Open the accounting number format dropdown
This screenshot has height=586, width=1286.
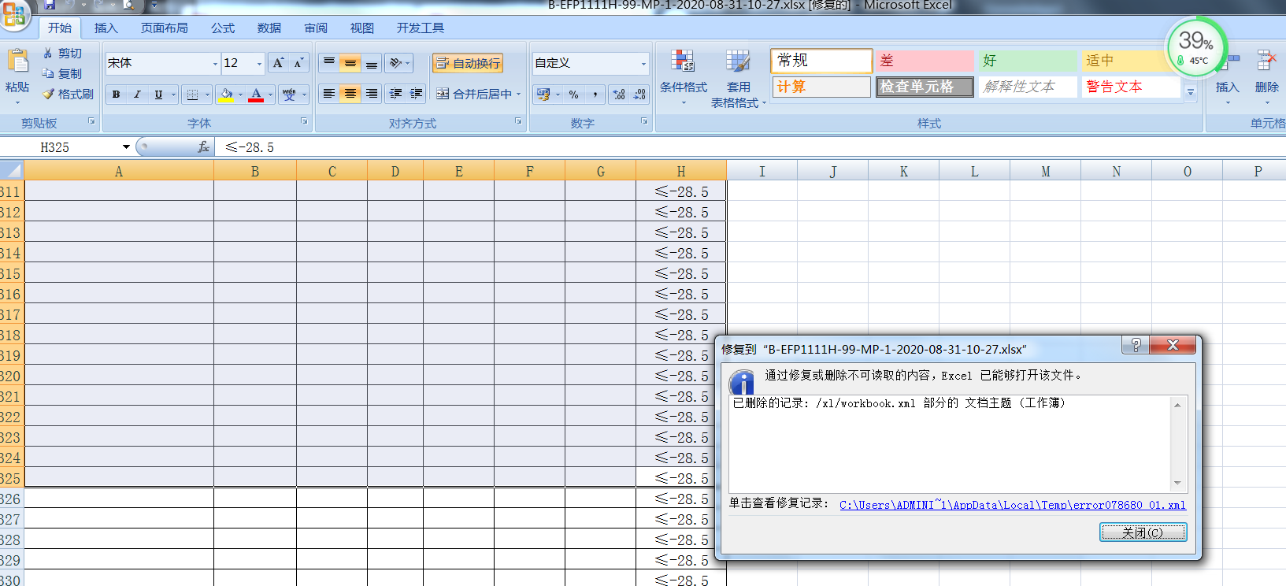tap(558, 95)
